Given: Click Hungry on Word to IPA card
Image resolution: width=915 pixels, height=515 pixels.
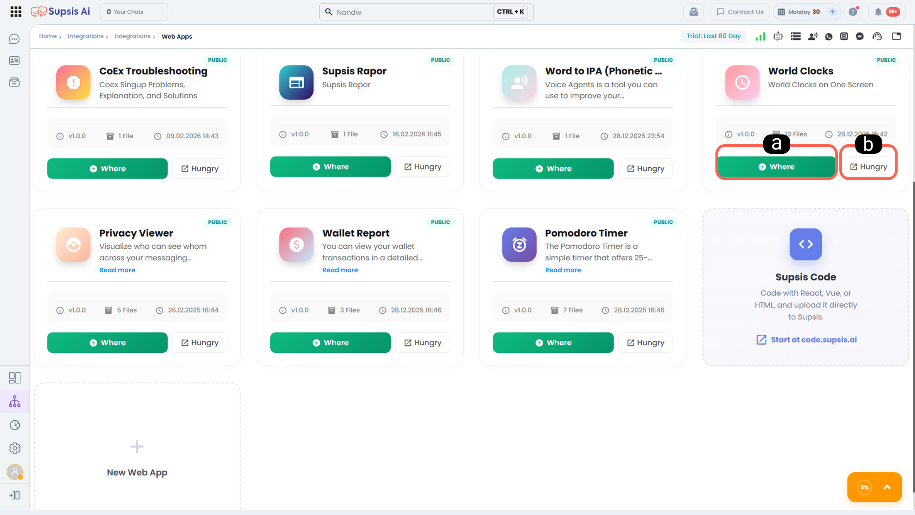Looking at the screenshot, I should point(646,168).
